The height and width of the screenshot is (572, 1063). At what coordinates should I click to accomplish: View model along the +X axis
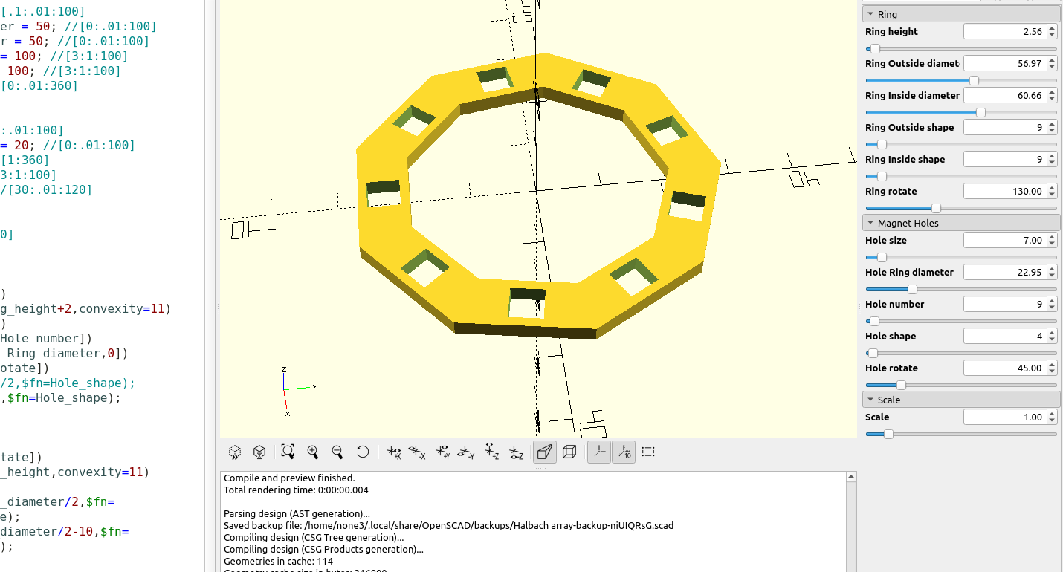click(x=393, y=452)
